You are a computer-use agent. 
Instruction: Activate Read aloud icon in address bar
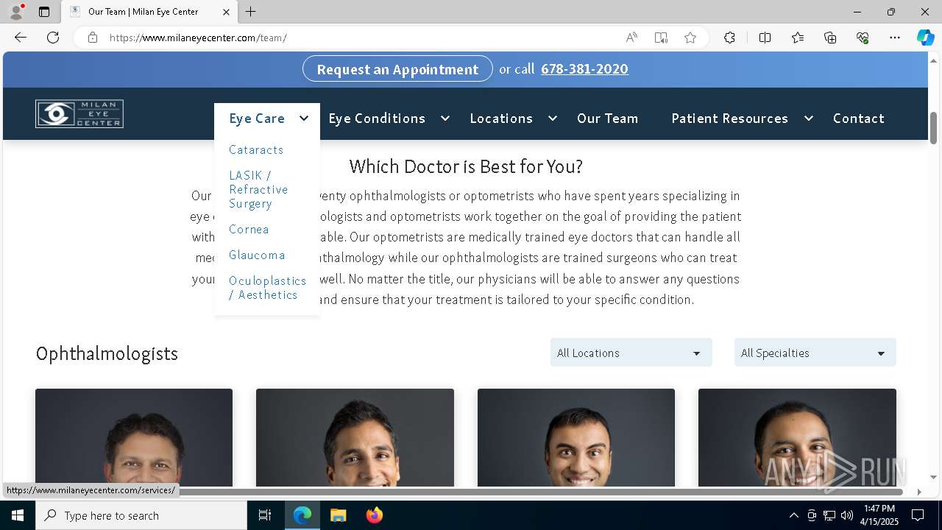point(631,38)
